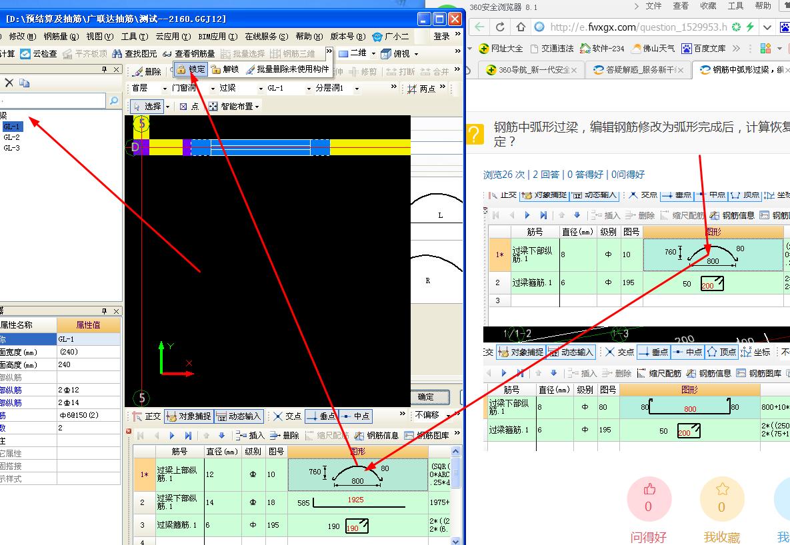Toggle 动态输入 in GGJ window

239,416
